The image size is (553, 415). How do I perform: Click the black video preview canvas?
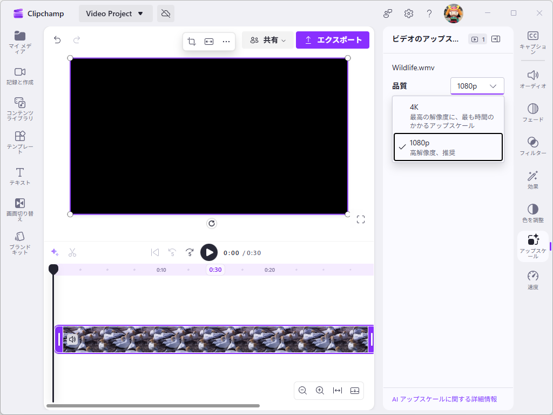(209, 136)
